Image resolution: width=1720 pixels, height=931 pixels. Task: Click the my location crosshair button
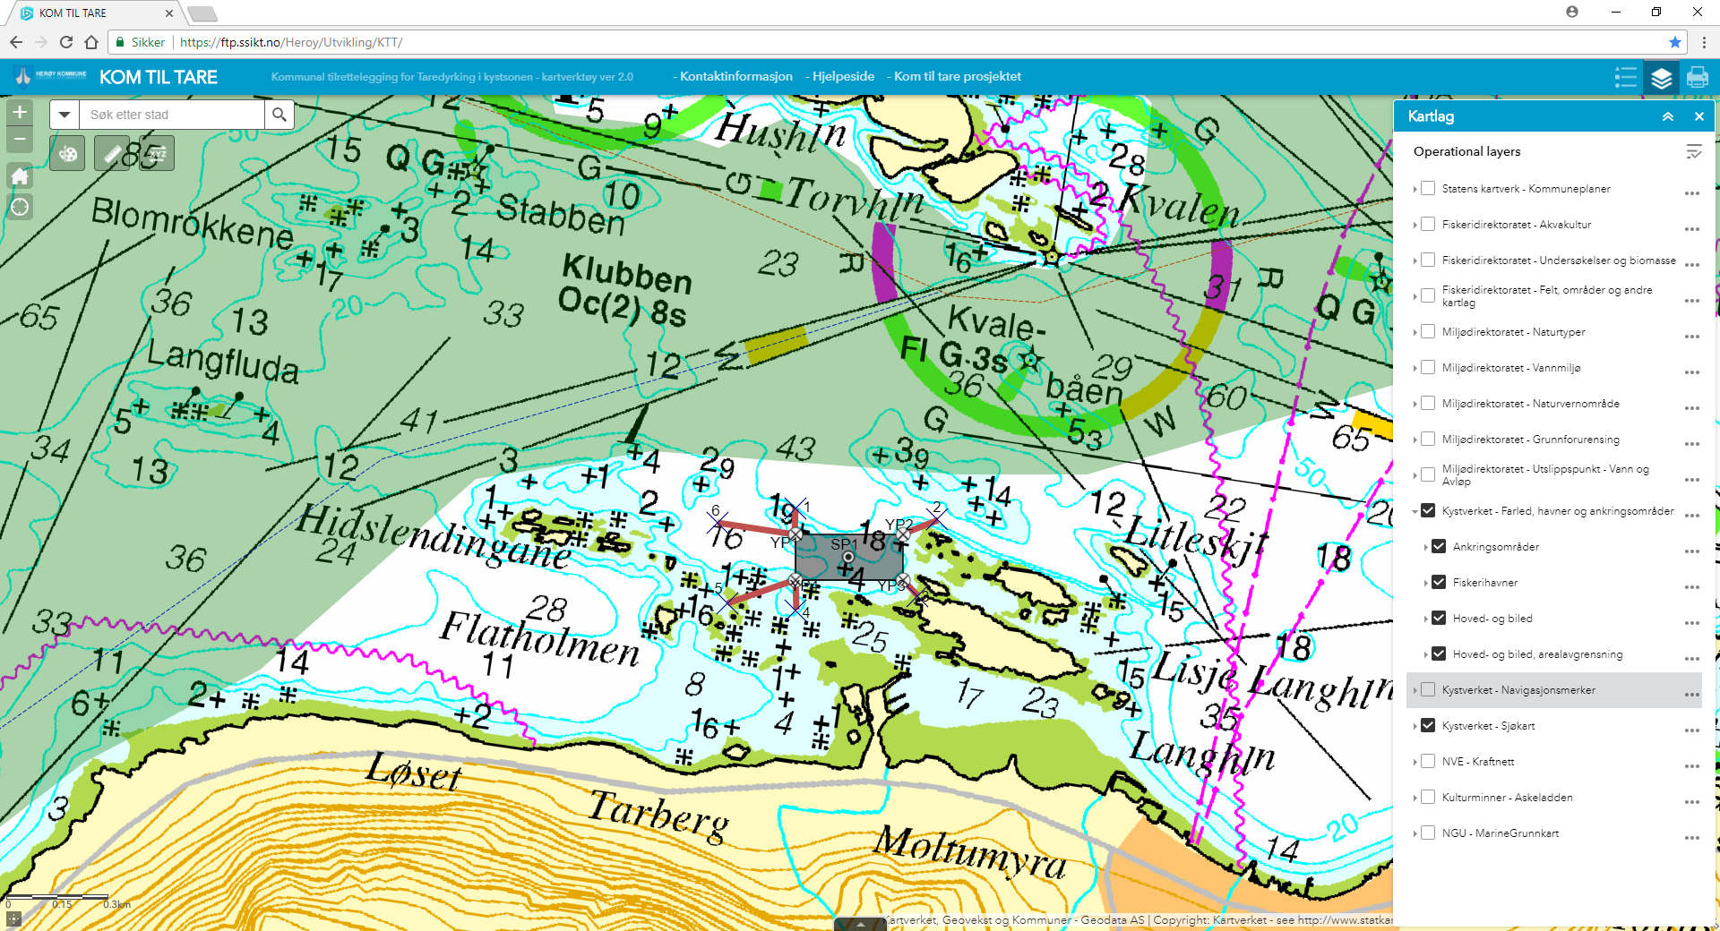tap(20, 208)
